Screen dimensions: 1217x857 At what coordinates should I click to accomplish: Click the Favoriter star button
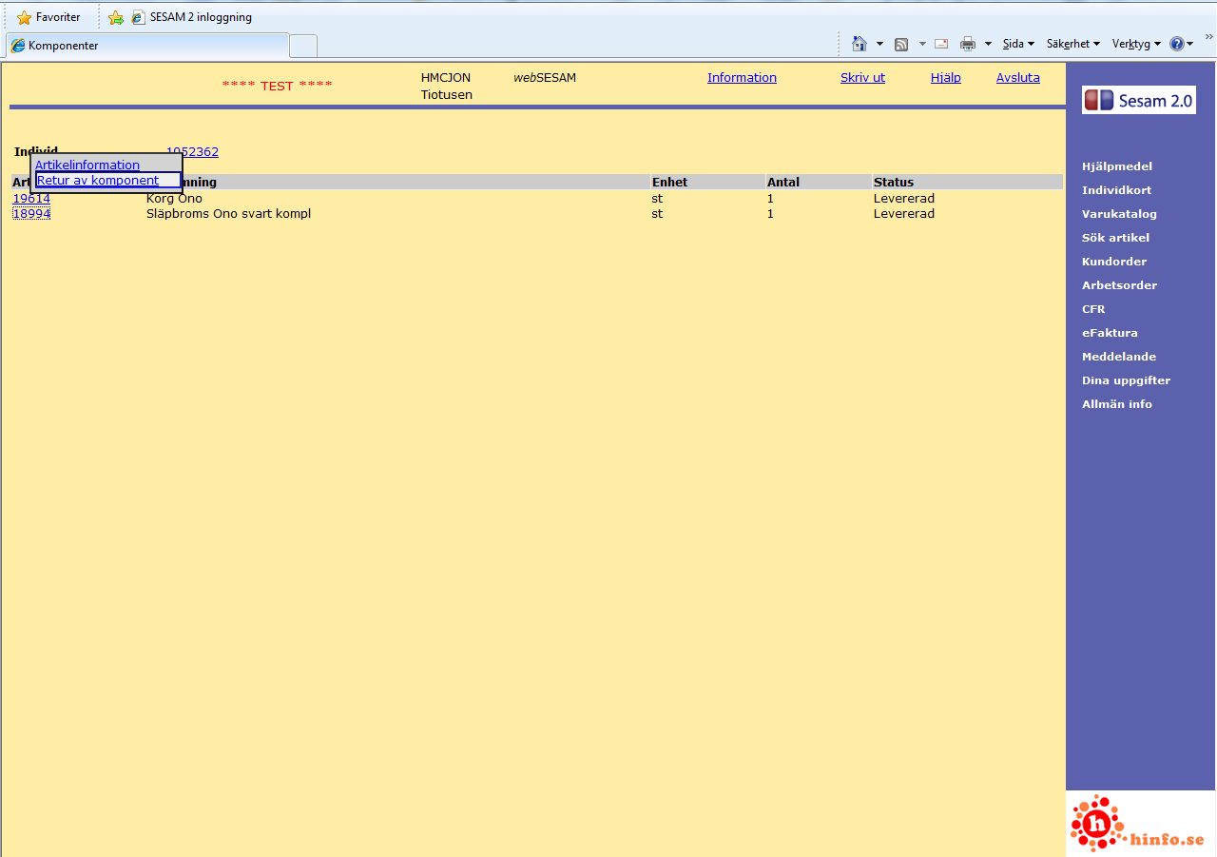tap(48, 17)
